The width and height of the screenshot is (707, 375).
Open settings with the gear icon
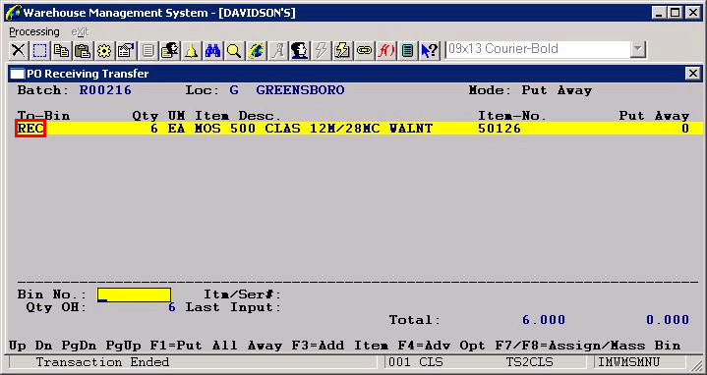pyautogui.click(x=104, y=50)
